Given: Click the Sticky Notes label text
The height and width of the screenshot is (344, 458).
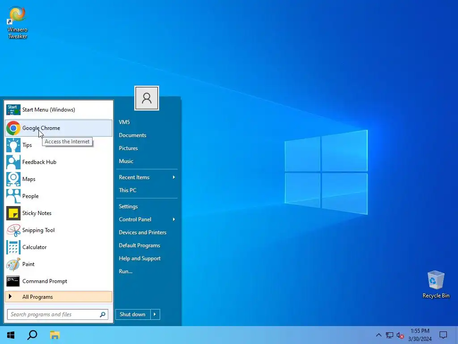Looking at the screenshot, I should (37, 213).
